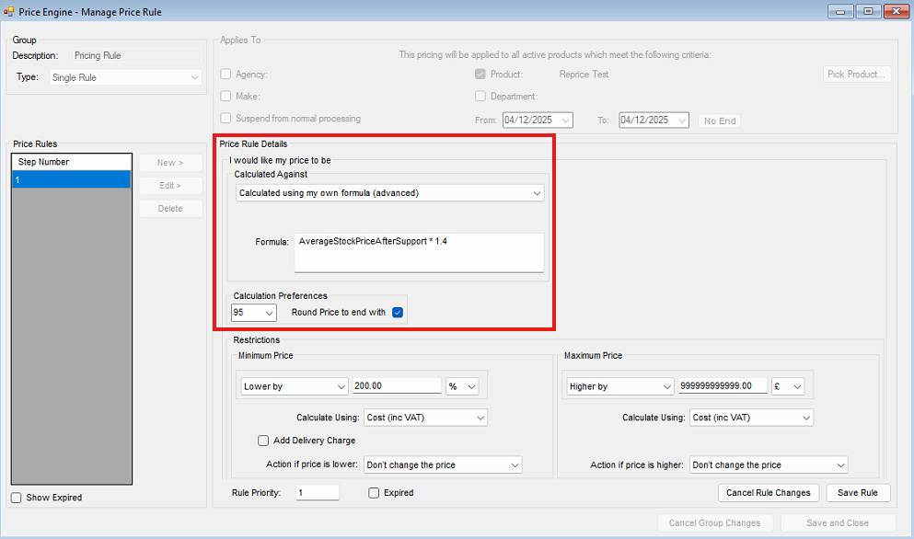The height and width of the screenshot is (539, 914).
Task: Click the minimum price 200.00 field
Action: tap(397, 385)
